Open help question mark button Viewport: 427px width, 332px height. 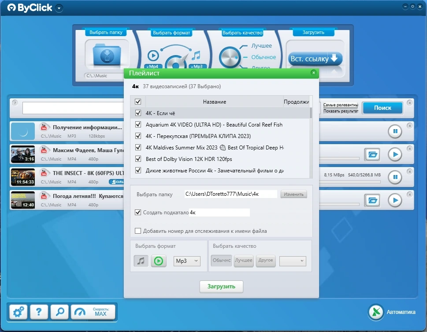(x=39, y=312)
